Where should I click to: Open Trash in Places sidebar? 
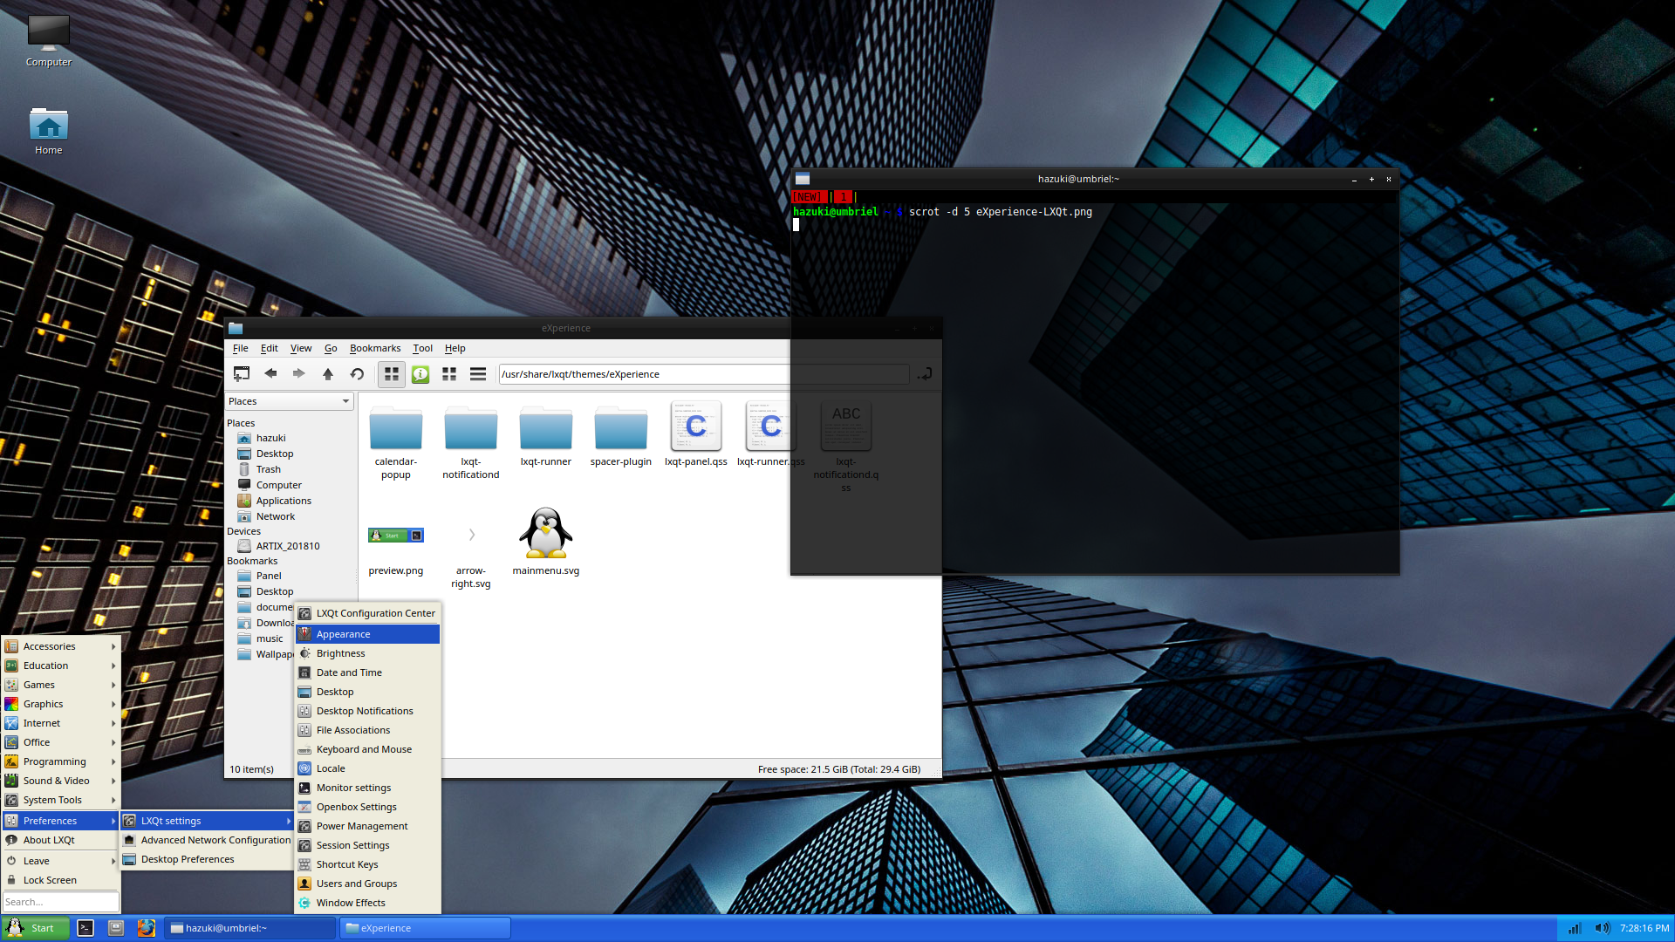coord(268,469)
